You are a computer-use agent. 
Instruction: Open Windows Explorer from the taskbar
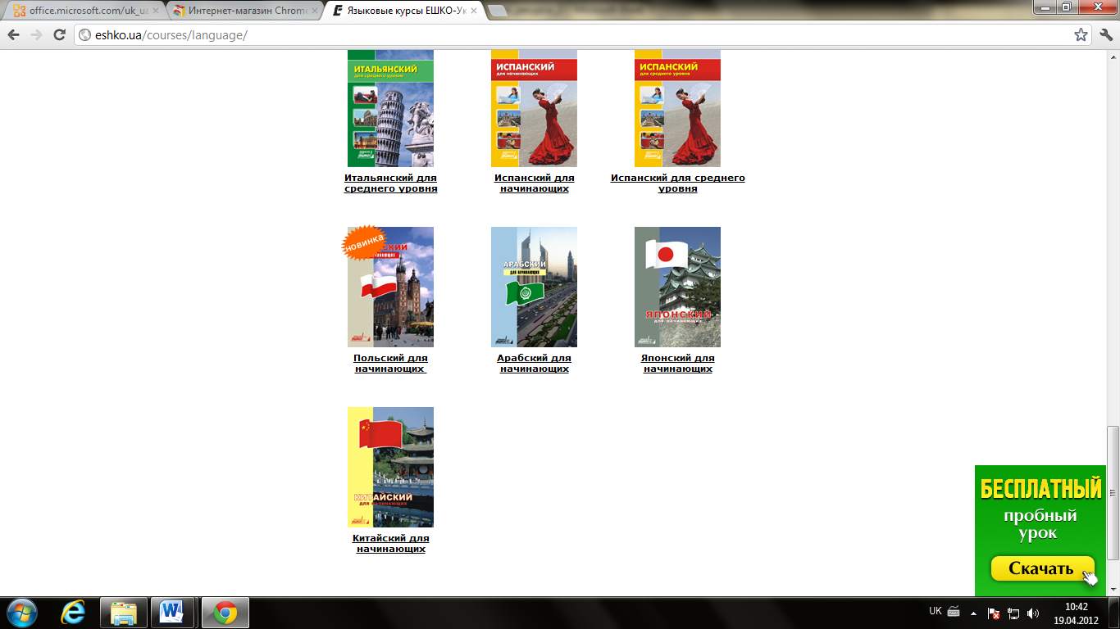click(124, 613)
